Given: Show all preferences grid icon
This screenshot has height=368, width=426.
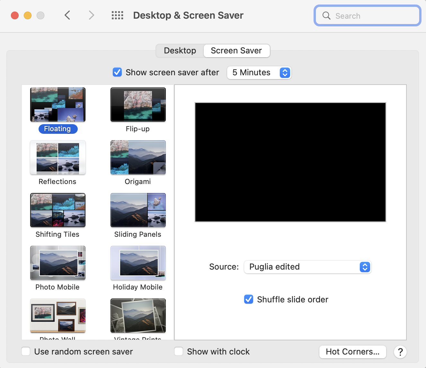Looking at the screenshot, I should pyautogui.click(x=117, y=15).
